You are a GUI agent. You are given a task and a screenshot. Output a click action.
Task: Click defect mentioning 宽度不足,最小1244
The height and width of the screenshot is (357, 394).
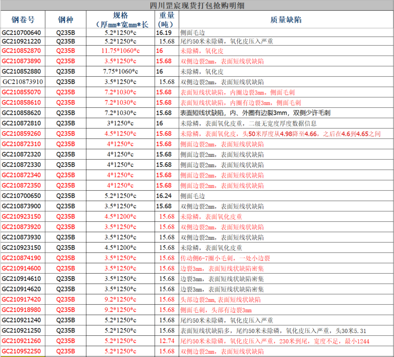pos(275,341)
